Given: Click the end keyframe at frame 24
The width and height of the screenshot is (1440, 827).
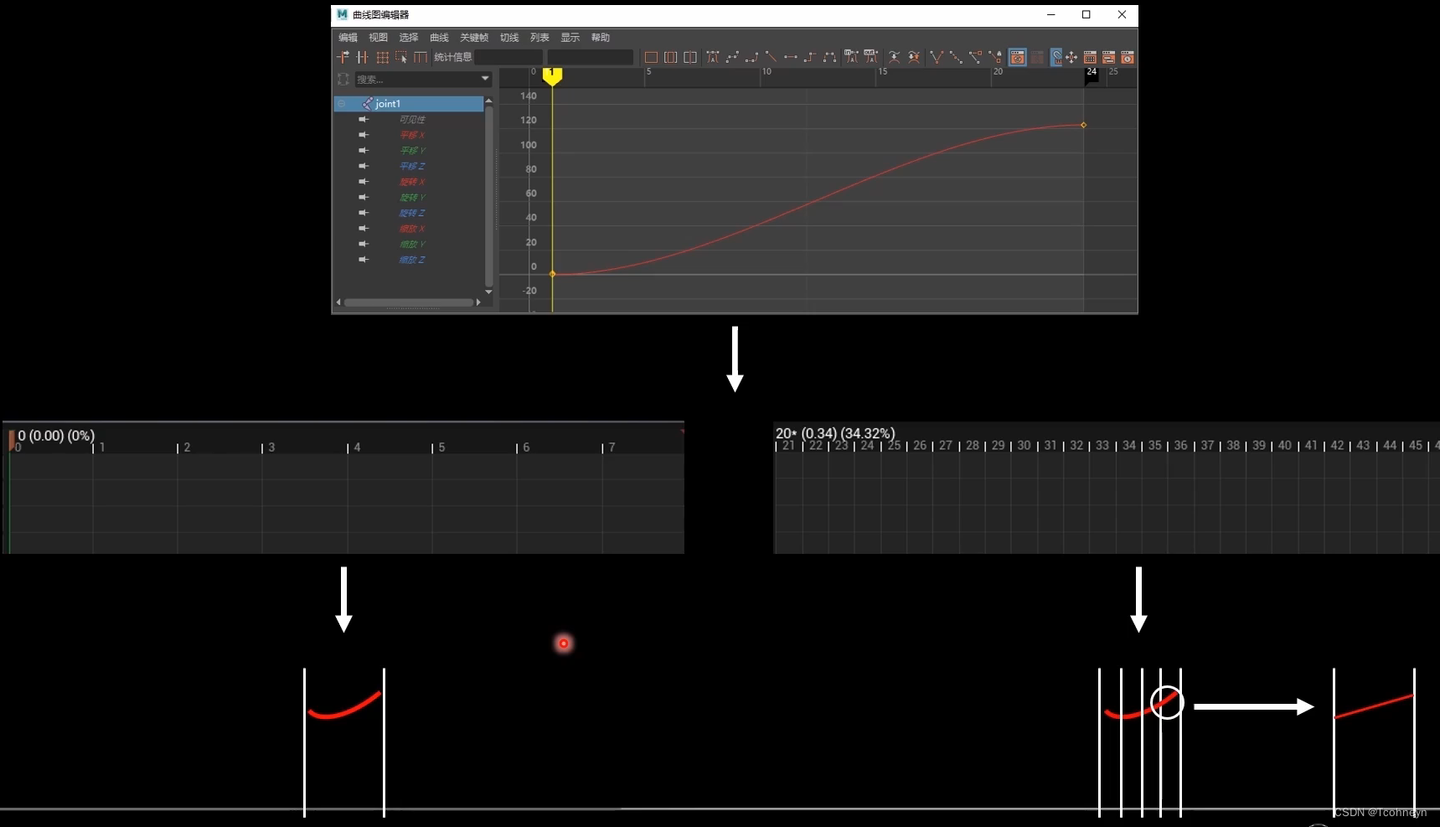Looking at the screenshot, I should pyautogui.click(x=1083, y=125).
